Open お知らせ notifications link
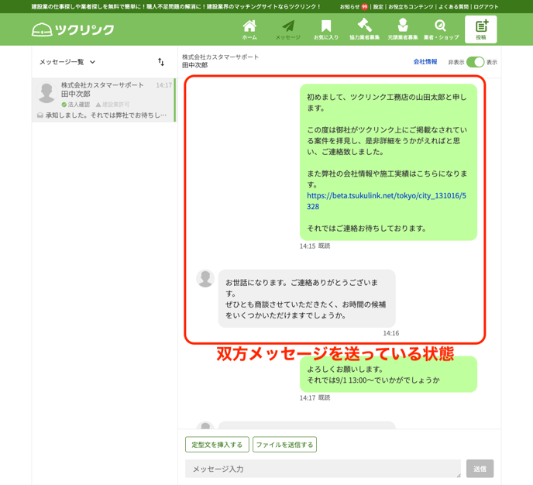This screenshot has width=533, height=485. (349, 6)
